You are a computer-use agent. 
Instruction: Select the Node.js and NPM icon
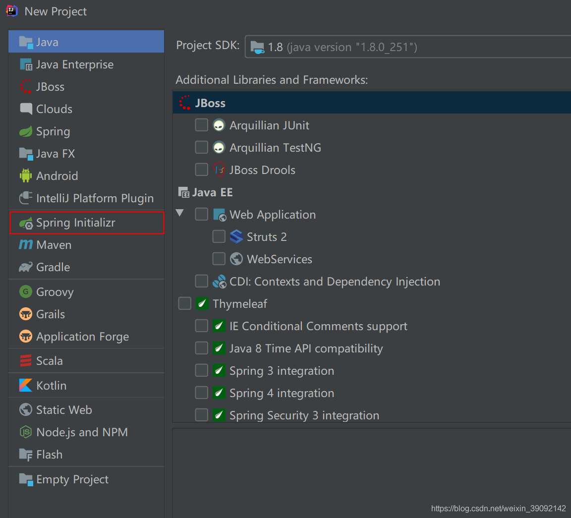click(x=26, y=432)
